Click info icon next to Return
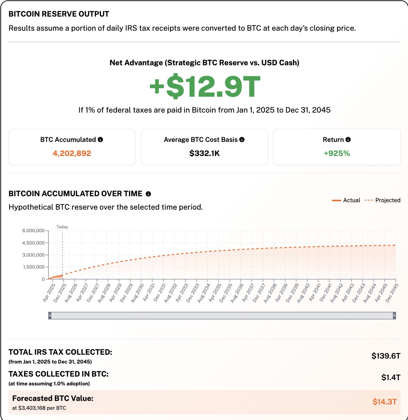 pyautogui.click(x=348, y=139)
